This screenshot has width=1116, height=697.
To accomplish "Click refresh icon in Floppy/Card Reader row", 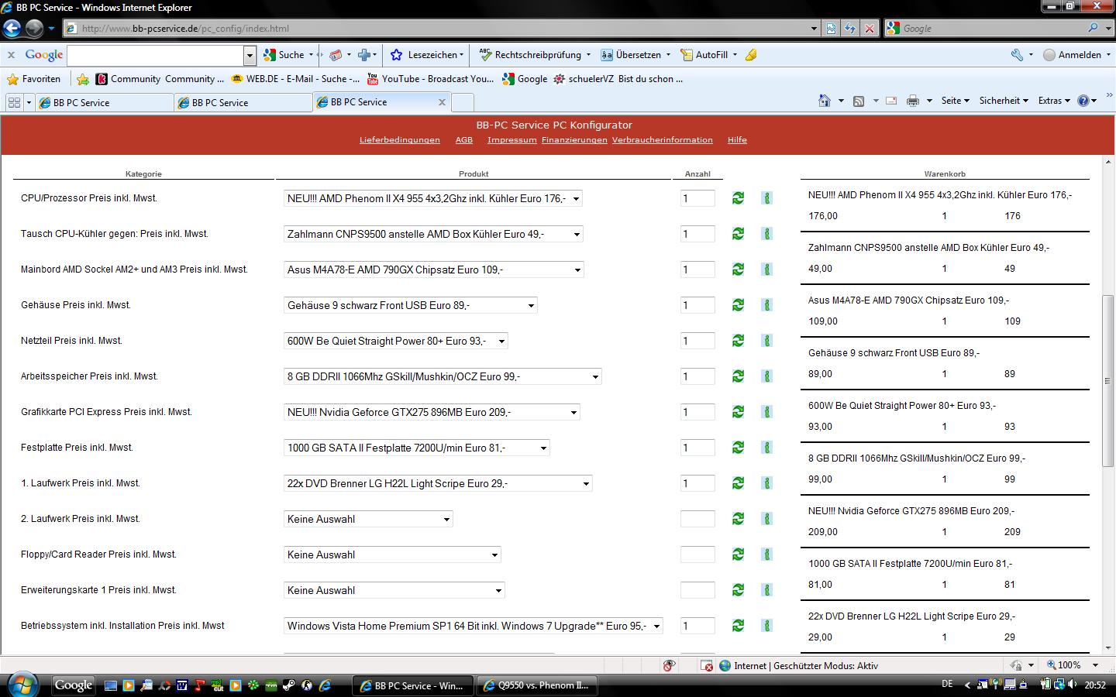I will tap(738, 555).
